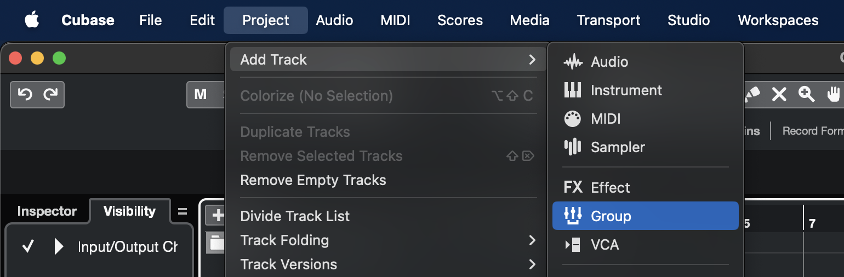
Task: Toggle the global Mute (M) button
Action: pos(201,95)
